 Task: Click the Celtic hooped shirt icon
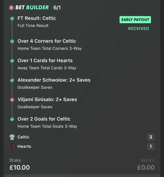click(x=12, y=137)
